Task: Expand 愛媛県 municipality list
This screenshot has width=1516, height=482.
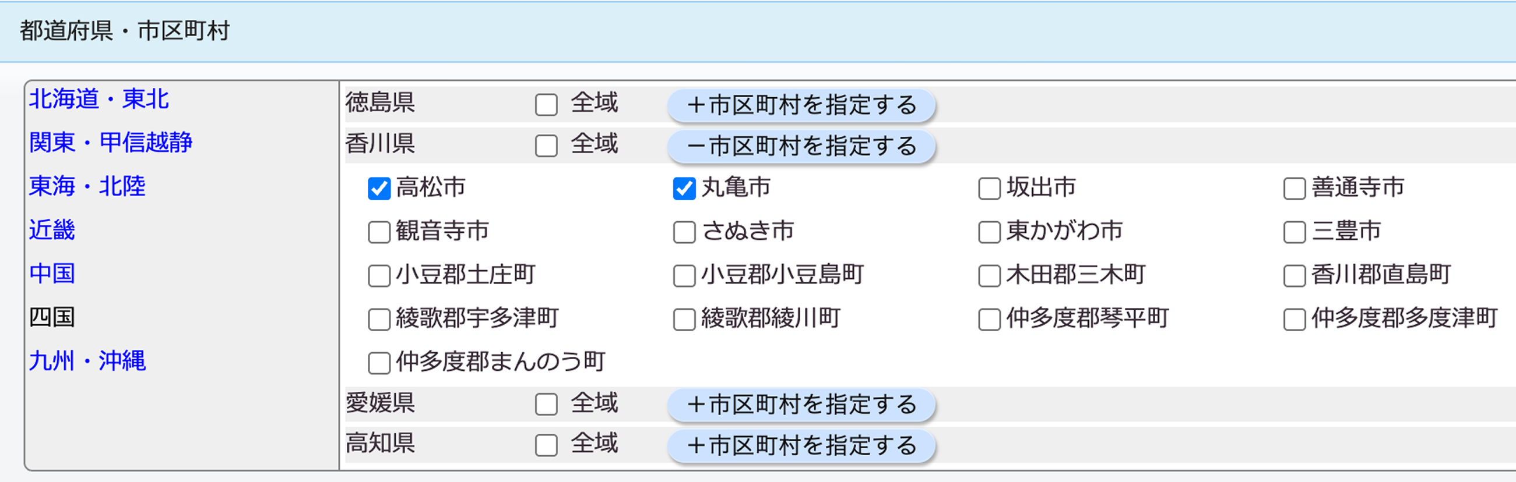Action: 801,405
